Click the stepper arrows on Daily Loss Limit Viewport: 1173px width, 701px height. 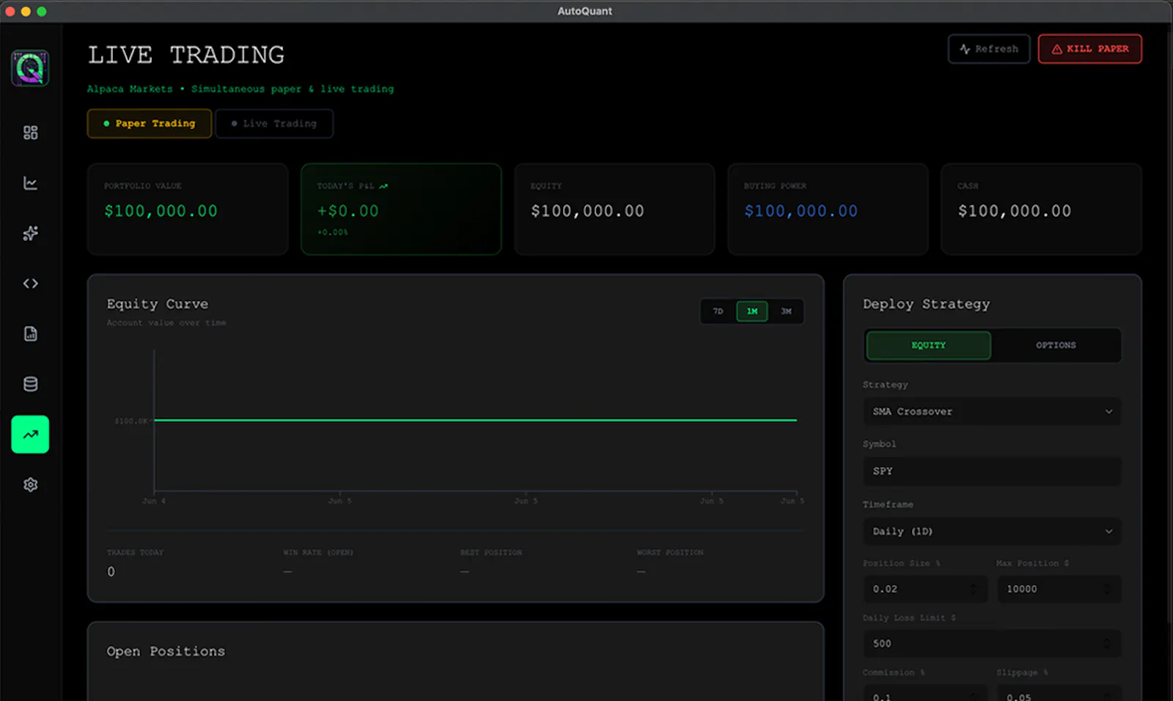[1107, 644]
